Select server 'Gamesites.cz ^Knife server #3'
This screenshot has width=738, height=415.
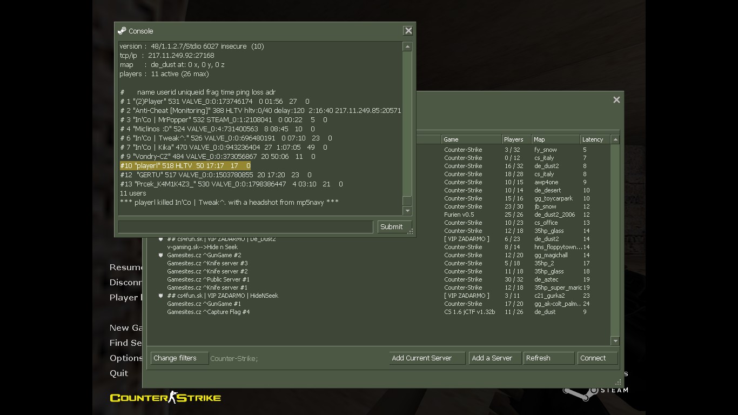coord(207,263)
